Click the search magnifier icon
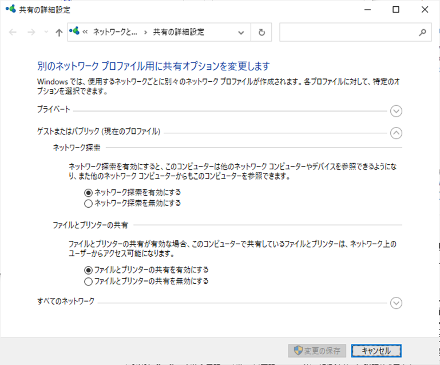The width and height of the screenshot is (440, 365). [x=423, y=33]
